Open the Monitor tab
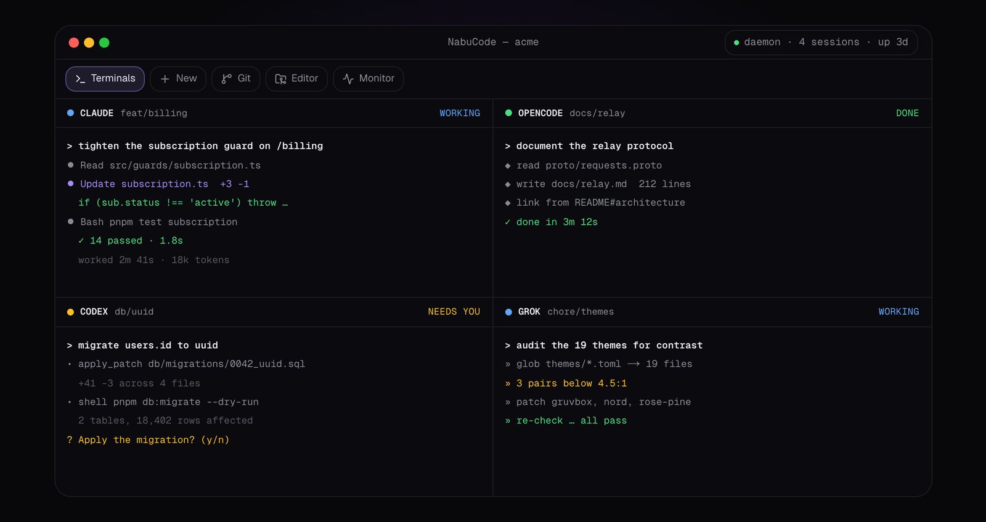 (x=369, y=79)
